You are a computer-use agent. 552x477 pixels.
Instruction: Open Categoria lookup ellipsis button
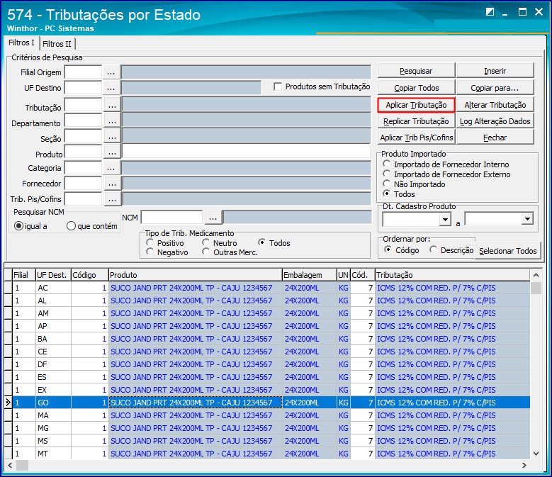click(111, 168)
